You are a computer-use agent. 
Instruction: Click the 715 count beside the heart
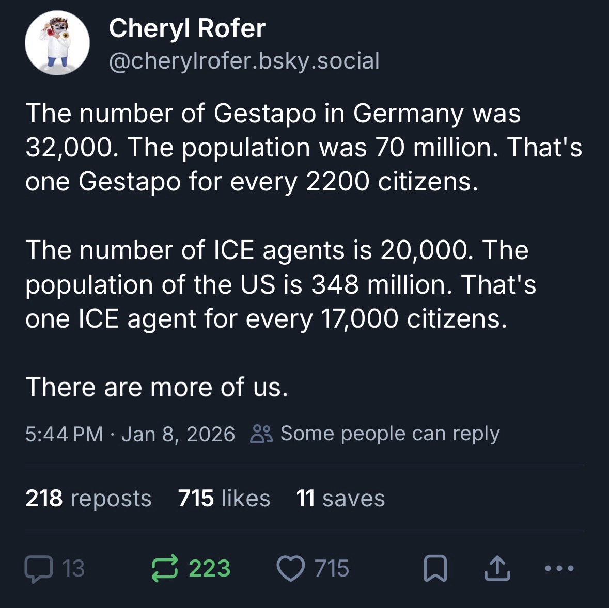coord(332,569)
